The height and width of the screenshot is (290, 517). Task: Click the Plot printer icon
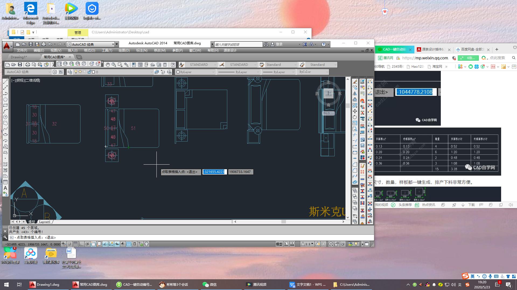(27, 64)
